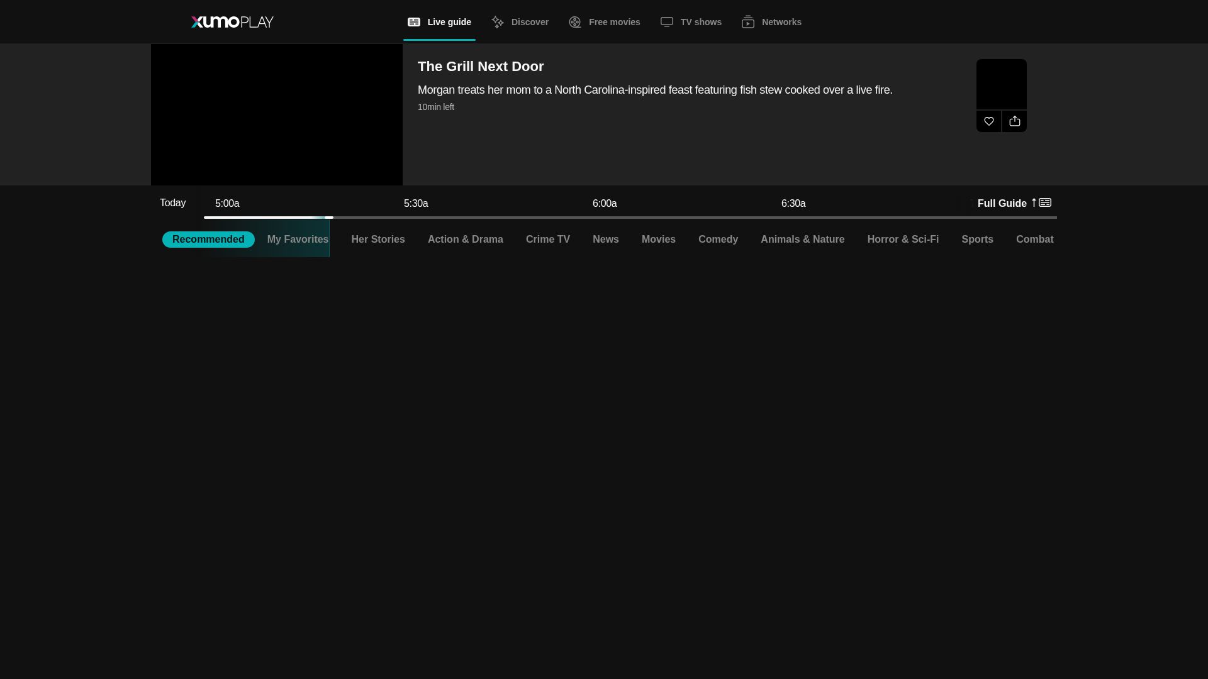Select the Comedy category
The image size is (1208, 679).
click(718, 240)
